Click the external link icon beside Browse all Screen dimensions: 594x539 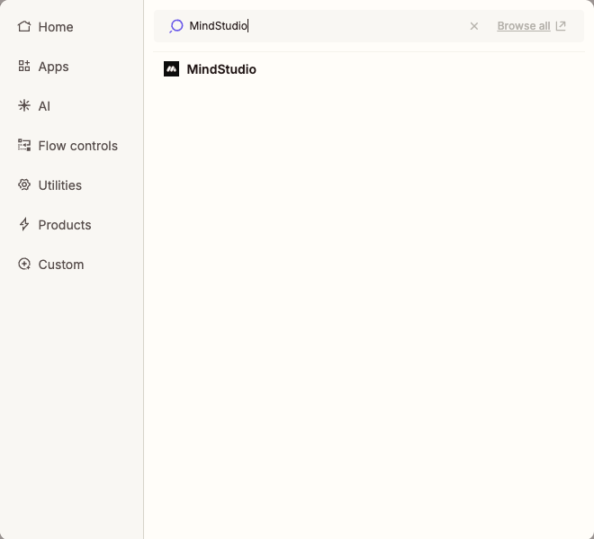click(x=561, y=26)
